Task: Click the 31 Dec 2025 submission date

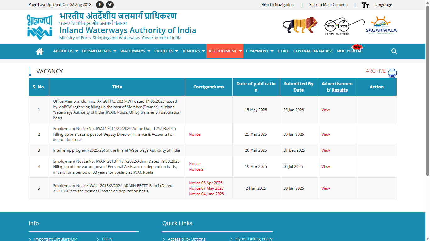Action: [x=294, y=150]
